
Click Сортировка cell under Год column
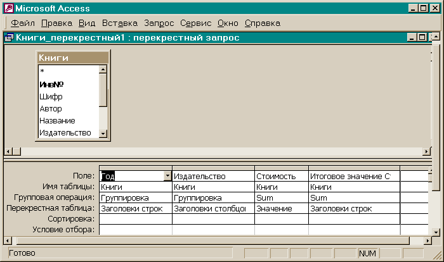[136, 219]
